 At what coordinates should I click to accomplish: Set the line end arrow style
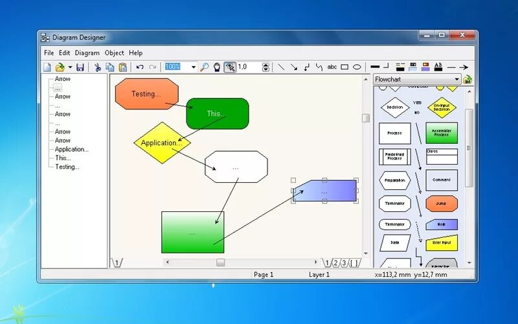(464, 67)
